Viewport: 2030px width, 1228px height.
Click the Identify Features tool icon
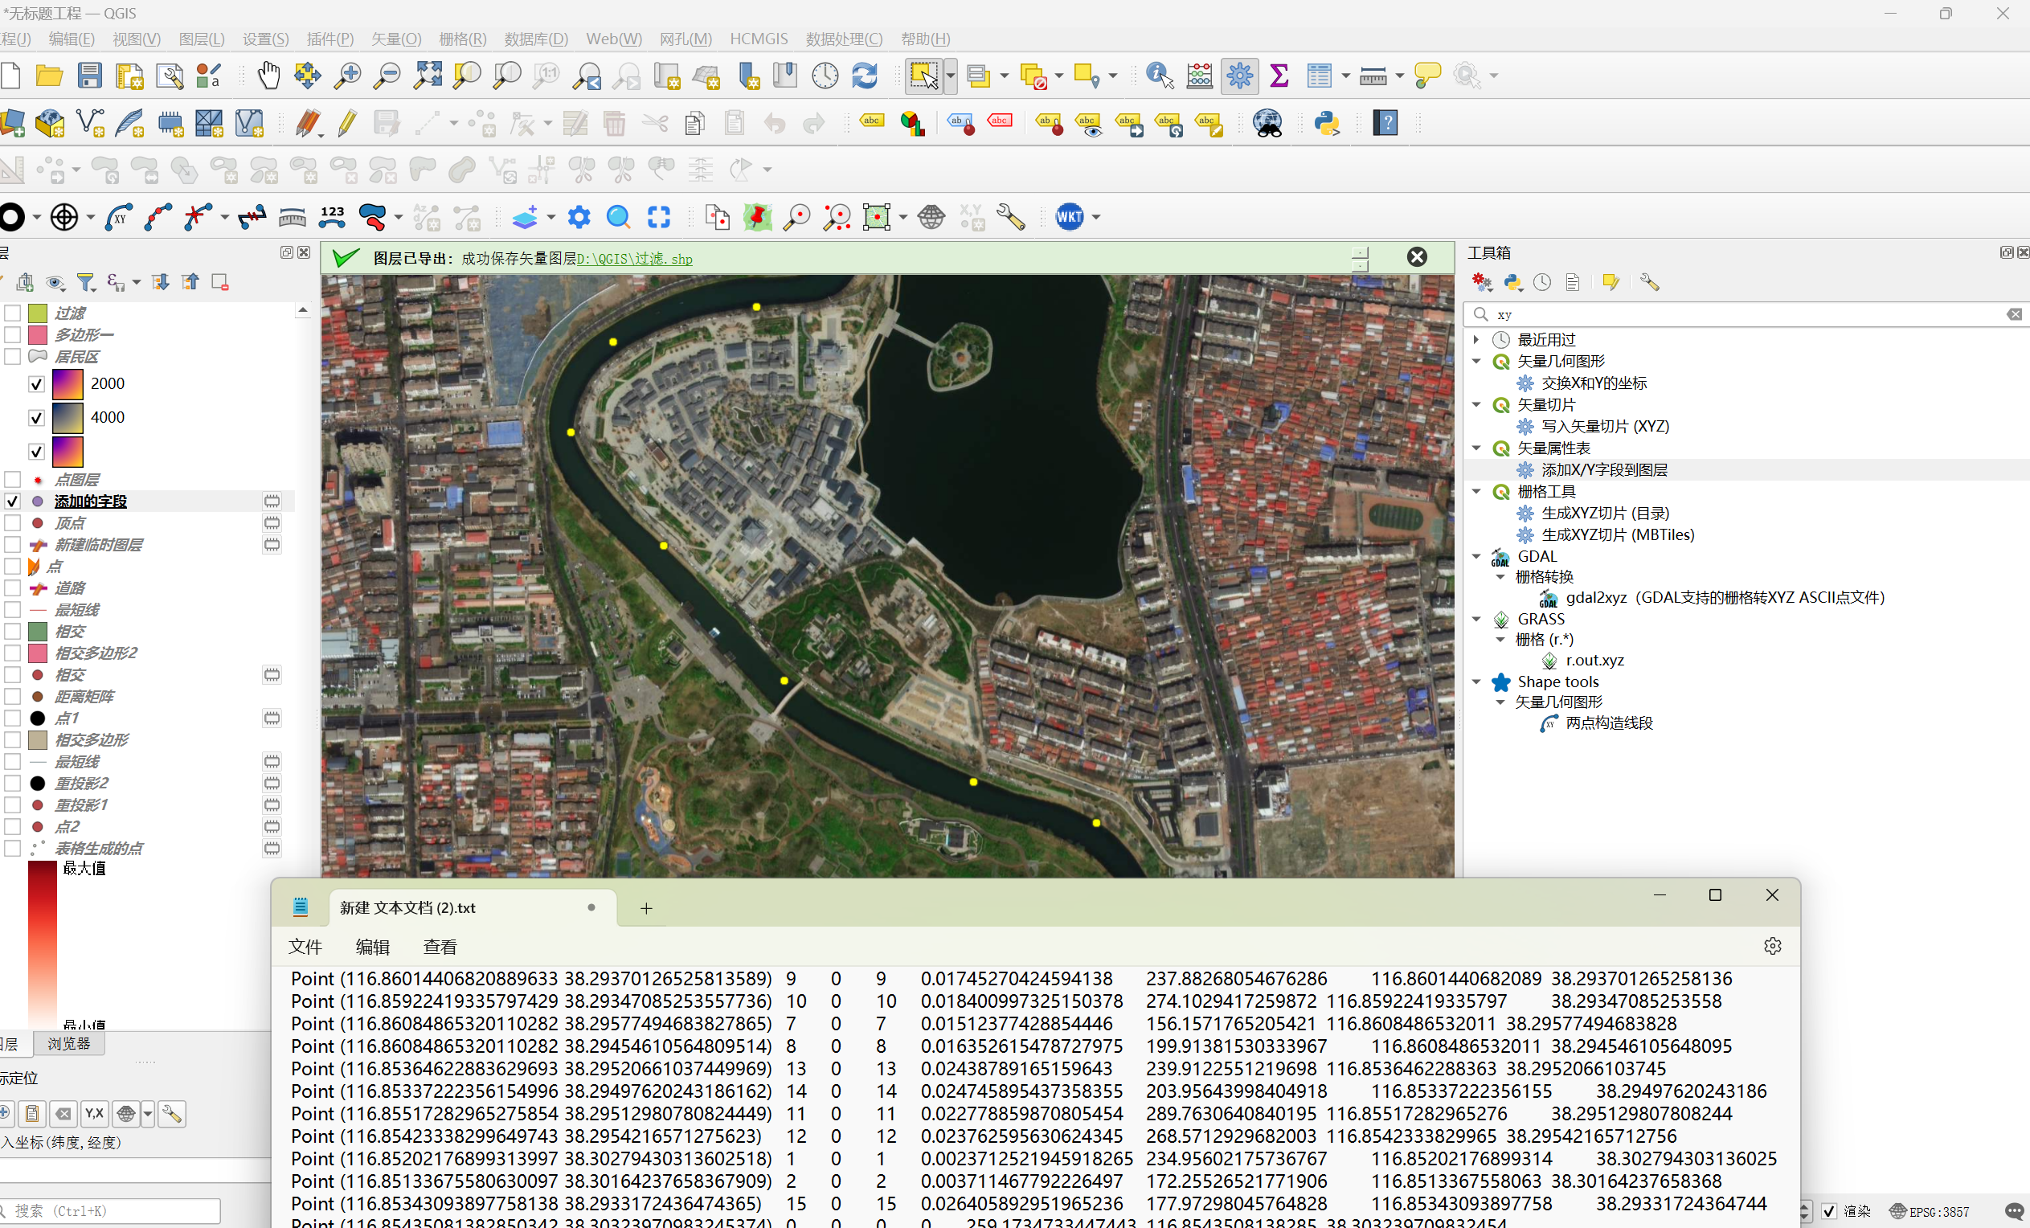click(x=1159, y=76)
